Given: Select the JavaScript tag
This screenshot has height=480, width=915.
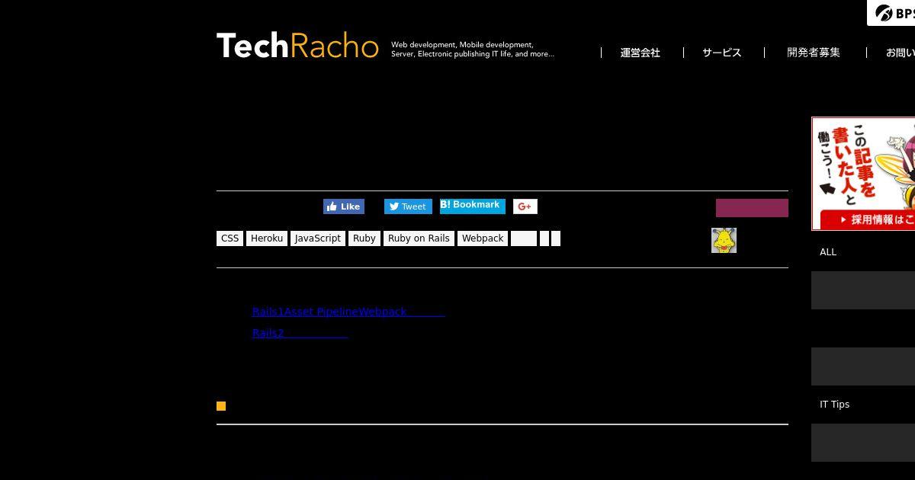Looking at the screenshot, I should coord(318,238).
